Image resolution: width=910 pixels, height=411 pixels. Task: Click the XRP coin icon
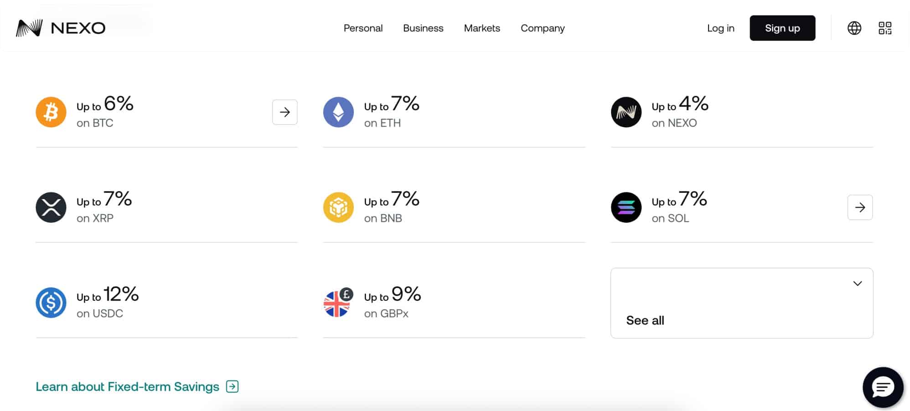coord(52,207)
